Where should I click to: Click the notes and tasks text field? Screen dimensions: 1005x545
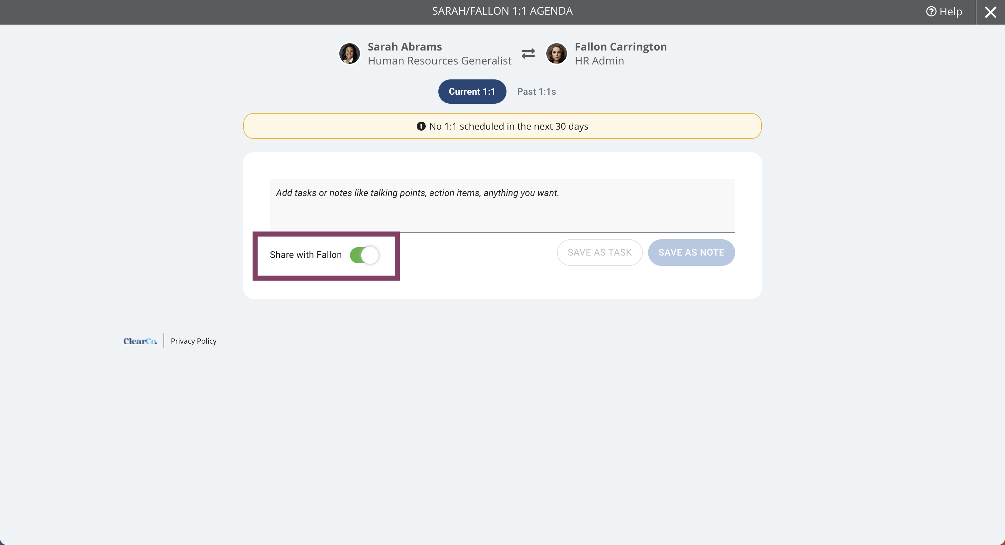(x=502, y=205)
